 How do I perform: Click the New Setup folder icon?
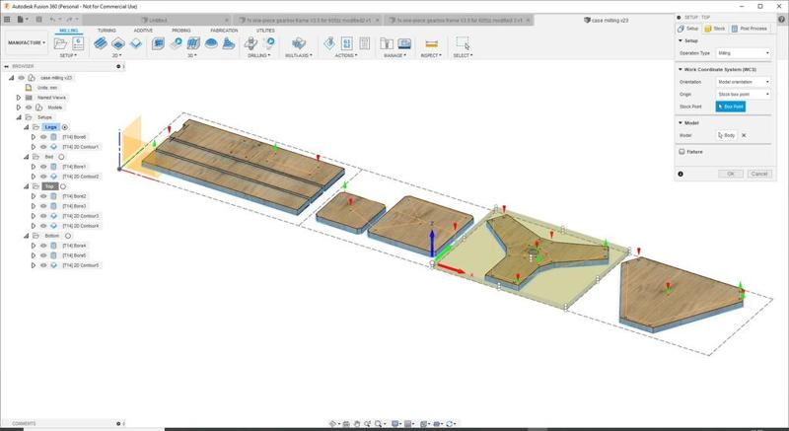(62, 42)
